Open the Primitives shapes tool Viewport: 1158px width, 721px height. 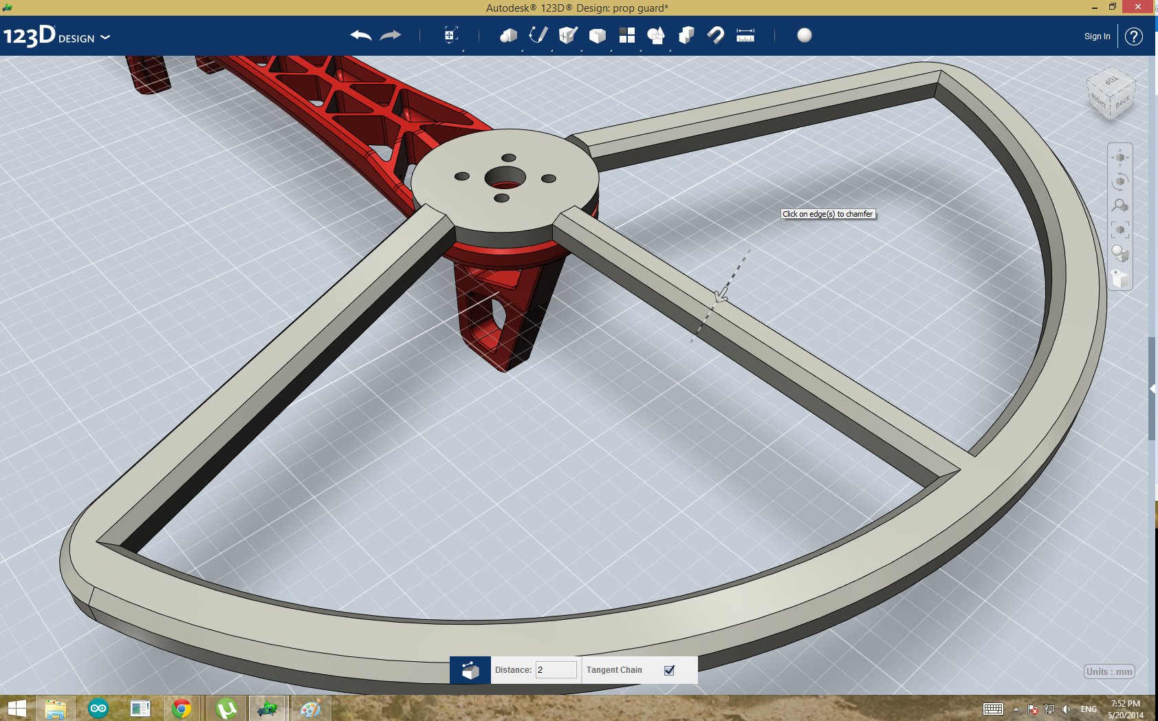507,36
